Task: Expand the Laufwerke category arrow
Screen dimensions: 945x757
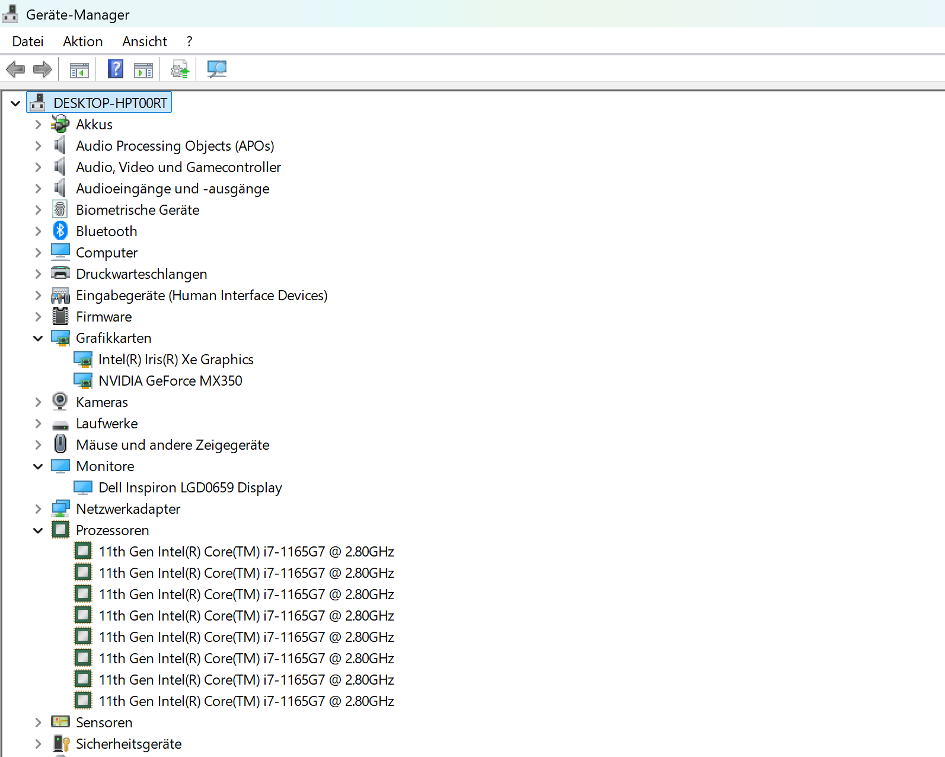Action: (x=38, y=424)
